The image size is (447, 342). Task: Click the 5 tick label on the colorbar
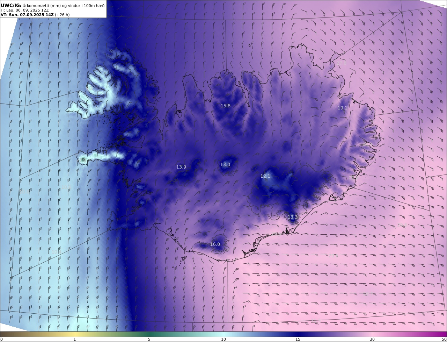[x=149, y=339]
